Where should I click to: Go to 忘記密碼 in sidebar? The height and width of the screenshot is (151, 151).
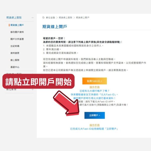pyautogui.click(x=15, y=46)
